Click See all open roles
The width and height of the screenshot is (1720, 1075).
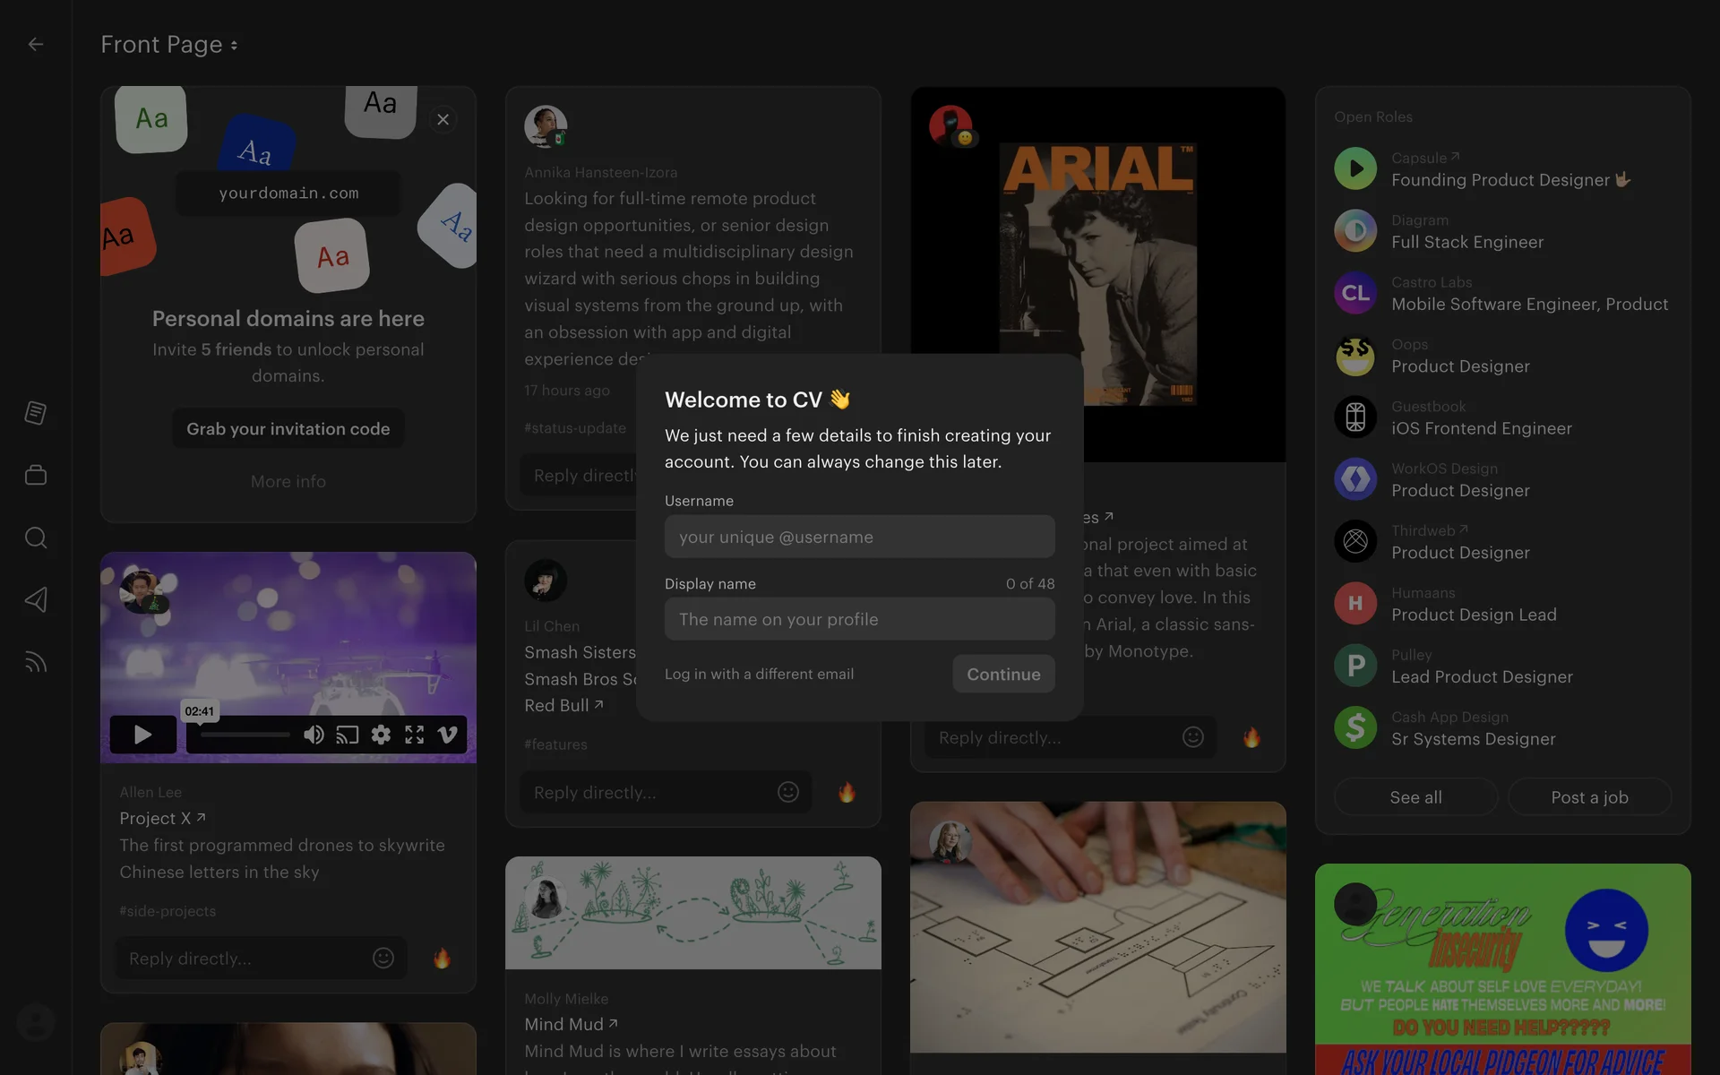click(x=1415, y=797)
